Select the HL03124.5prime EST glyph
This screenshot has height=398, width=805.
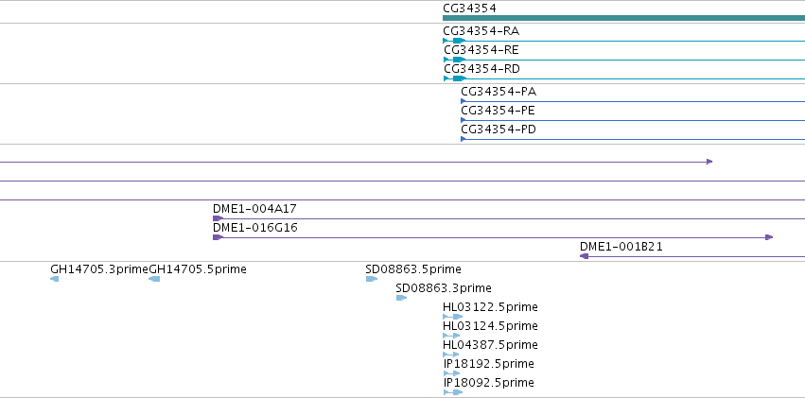(x=451, y=336)
